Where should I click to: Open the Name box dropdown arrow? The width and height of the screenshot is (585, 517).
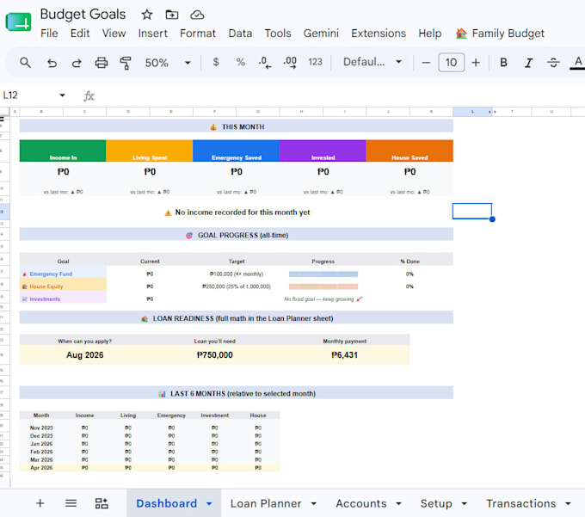[62, 95]
